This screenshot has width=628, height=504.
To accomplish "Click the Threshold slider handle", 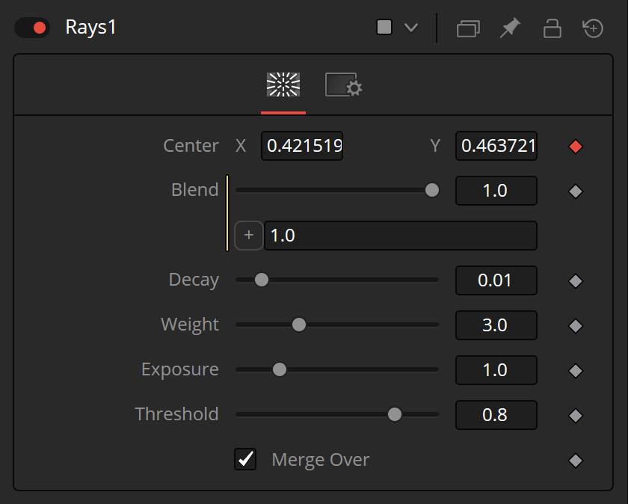I will click(395, 414).
